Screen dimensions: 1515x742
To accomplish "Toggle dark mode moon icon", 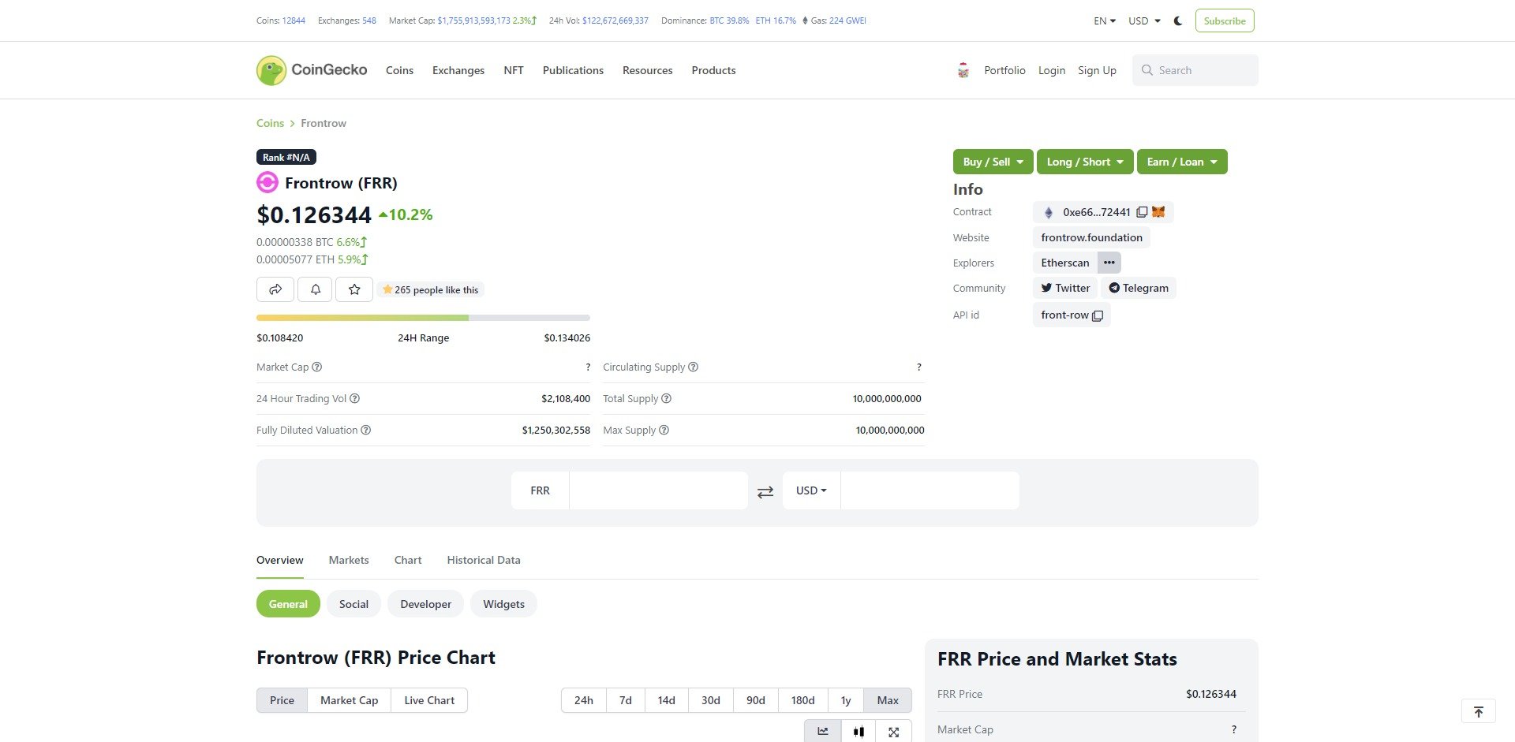I will pos(1178,21).
